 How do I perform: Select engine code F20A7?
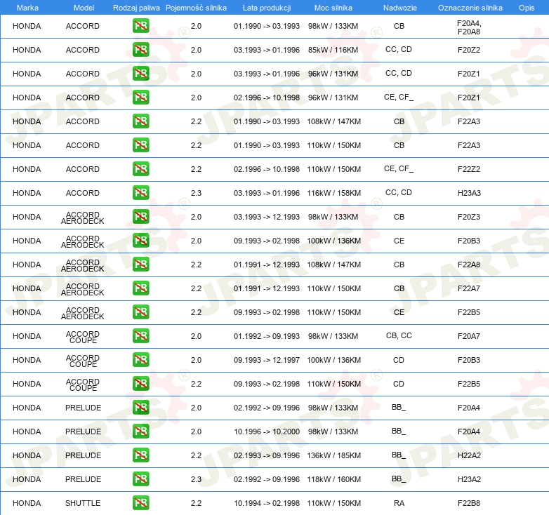469,336
